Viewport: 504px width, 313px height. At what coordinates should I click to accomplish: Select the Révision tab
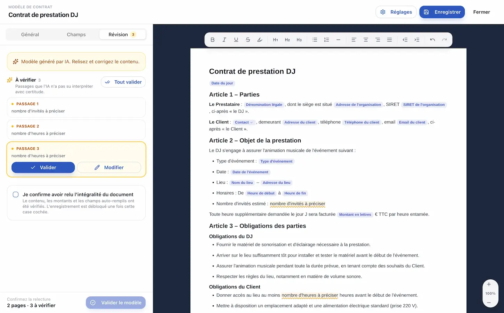tap(122, 35)
